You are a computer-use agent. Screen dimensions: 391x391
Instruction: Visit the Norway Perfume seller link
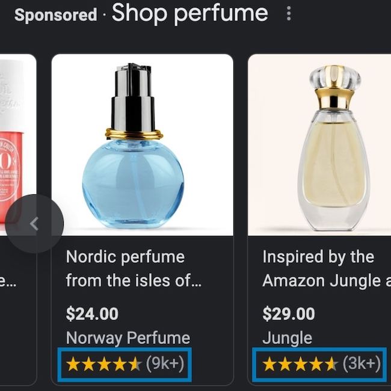(x=128, y=338)
